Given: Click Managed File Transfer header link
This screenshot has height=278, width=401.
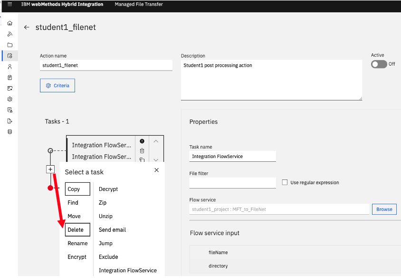Looking at the screenshot, I should [x=139, y=4].
